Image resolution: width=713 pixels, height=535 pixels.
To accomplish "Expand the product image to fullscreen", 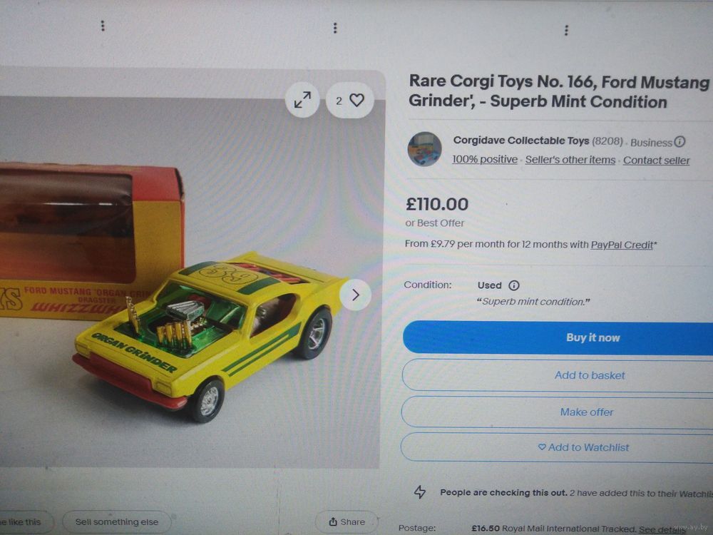I will tap(302, 100).
